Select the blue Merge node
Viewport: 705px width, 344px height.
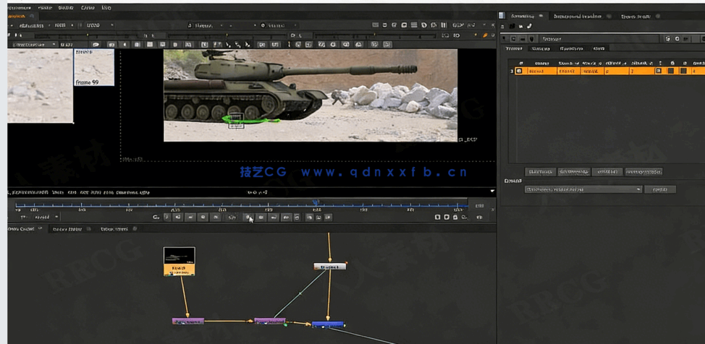coord(327,324)
